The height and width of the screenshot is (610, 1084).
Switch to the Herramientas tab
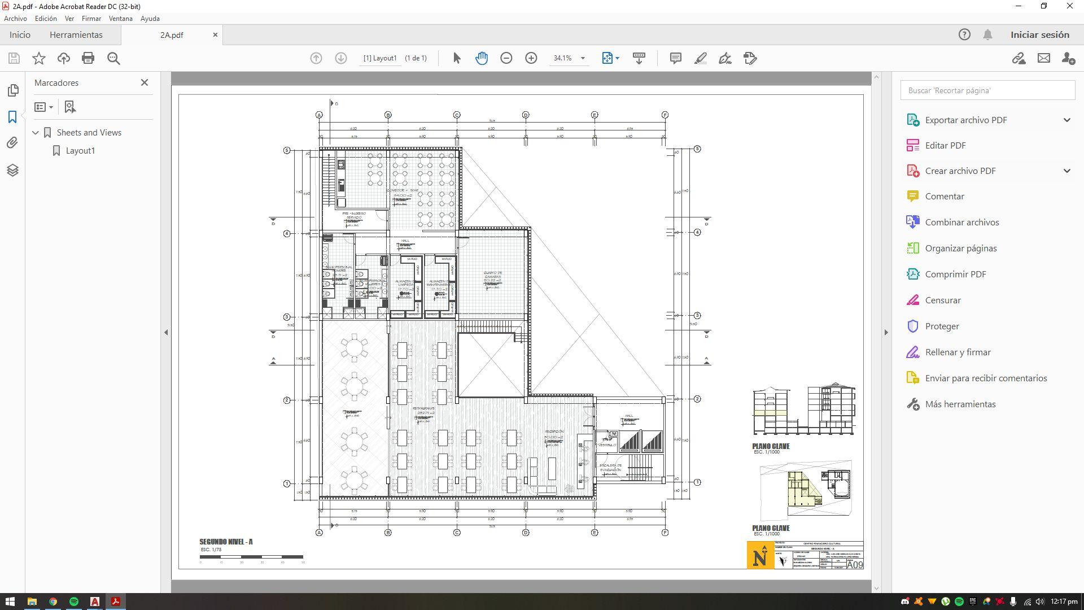tap(76, 35)
